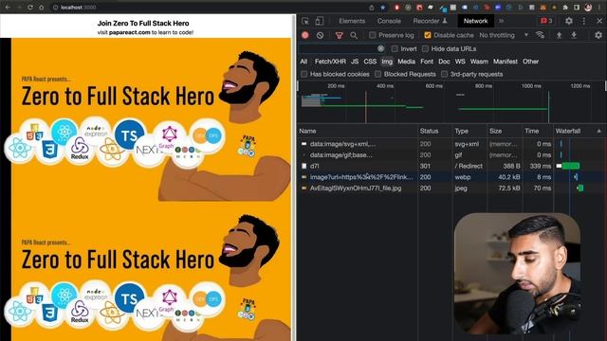Reload the localhost page

pyautogui.click(x=30, y=8)
